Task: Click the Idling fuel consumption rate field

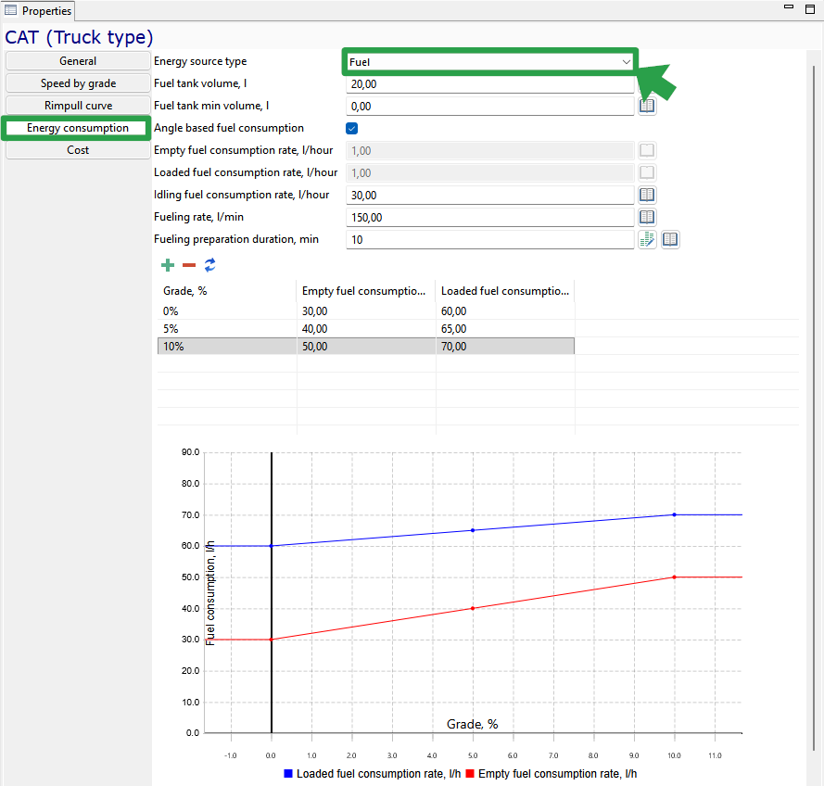Action: click(x=489, y=195)
